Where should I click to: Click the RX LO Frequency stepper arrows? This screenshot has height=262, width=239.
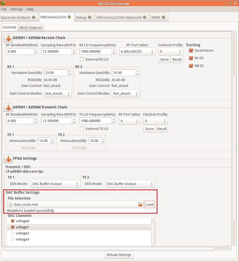(114, 52)
